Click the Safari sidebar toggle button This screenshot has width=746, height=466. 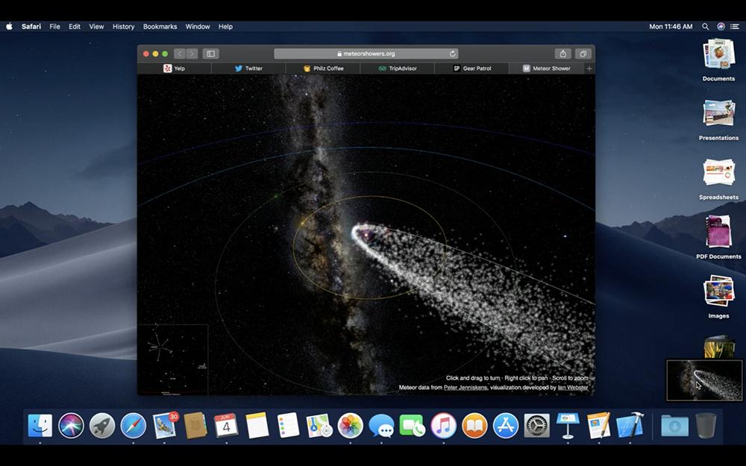210,54
